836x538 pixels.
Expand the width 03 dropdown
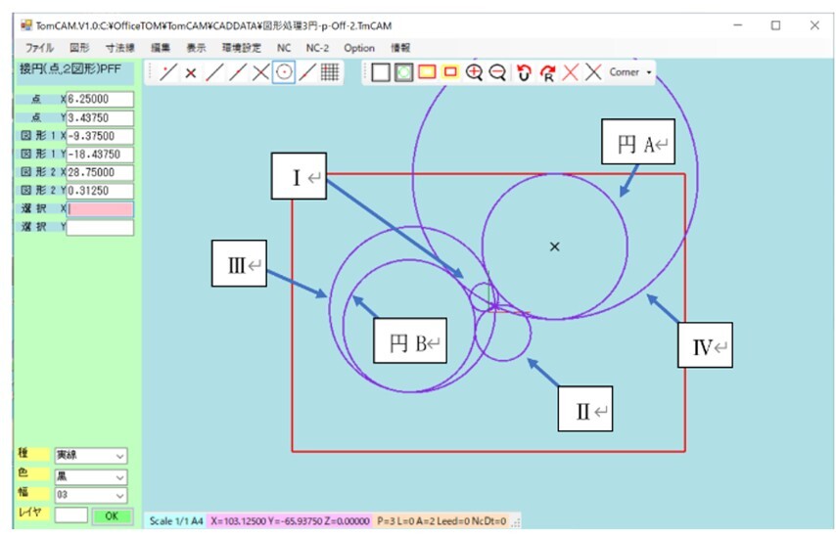pyautogui.click(x=90, y=496)
